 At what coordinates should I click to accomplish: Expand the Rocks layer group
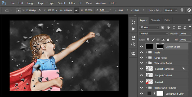click(x=146, y=52)
